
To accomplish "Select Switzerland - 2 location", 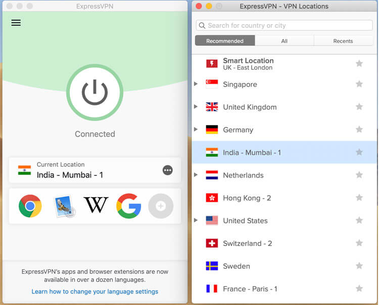I will click(x=284, y=243).
